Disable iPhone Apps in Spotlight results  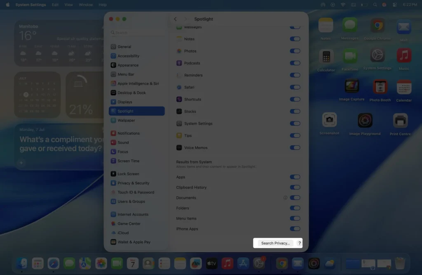(295, 228)
